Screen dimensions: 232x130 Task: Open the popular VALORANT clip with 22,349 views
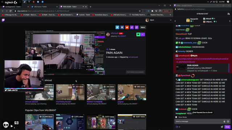coord(40,122)
